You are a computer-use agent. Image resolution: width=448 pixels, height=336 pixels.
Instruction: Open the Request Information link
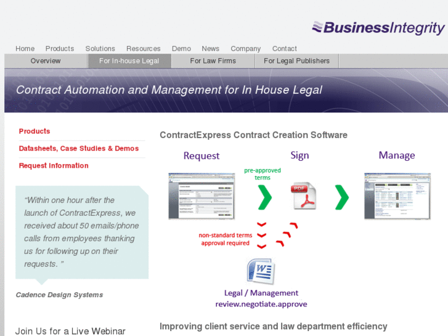[x=54, y=166]
